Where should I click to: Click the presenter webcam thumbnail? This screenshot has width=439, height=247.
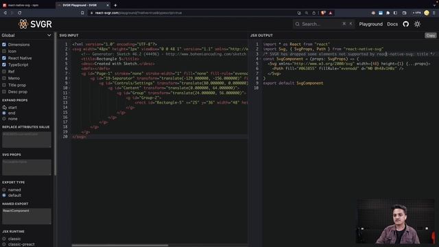(396, 221)
